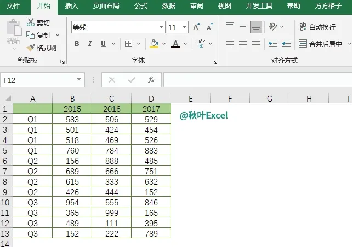352x247 pixels.
Task: Switch to the Insert (插入) tab
Action: [x=72, y=6]
